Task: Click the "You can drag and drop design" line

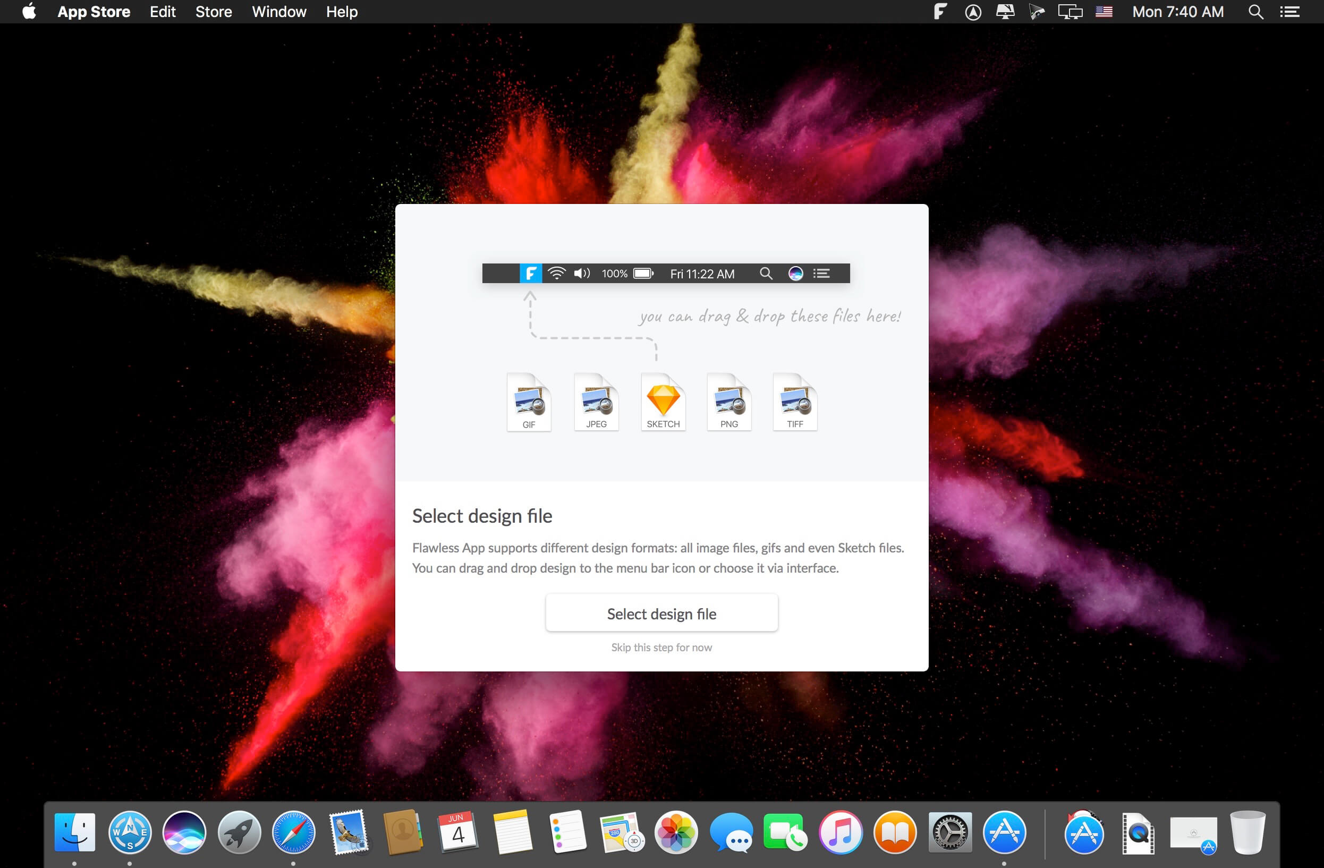Action: (x=625, y=568)
